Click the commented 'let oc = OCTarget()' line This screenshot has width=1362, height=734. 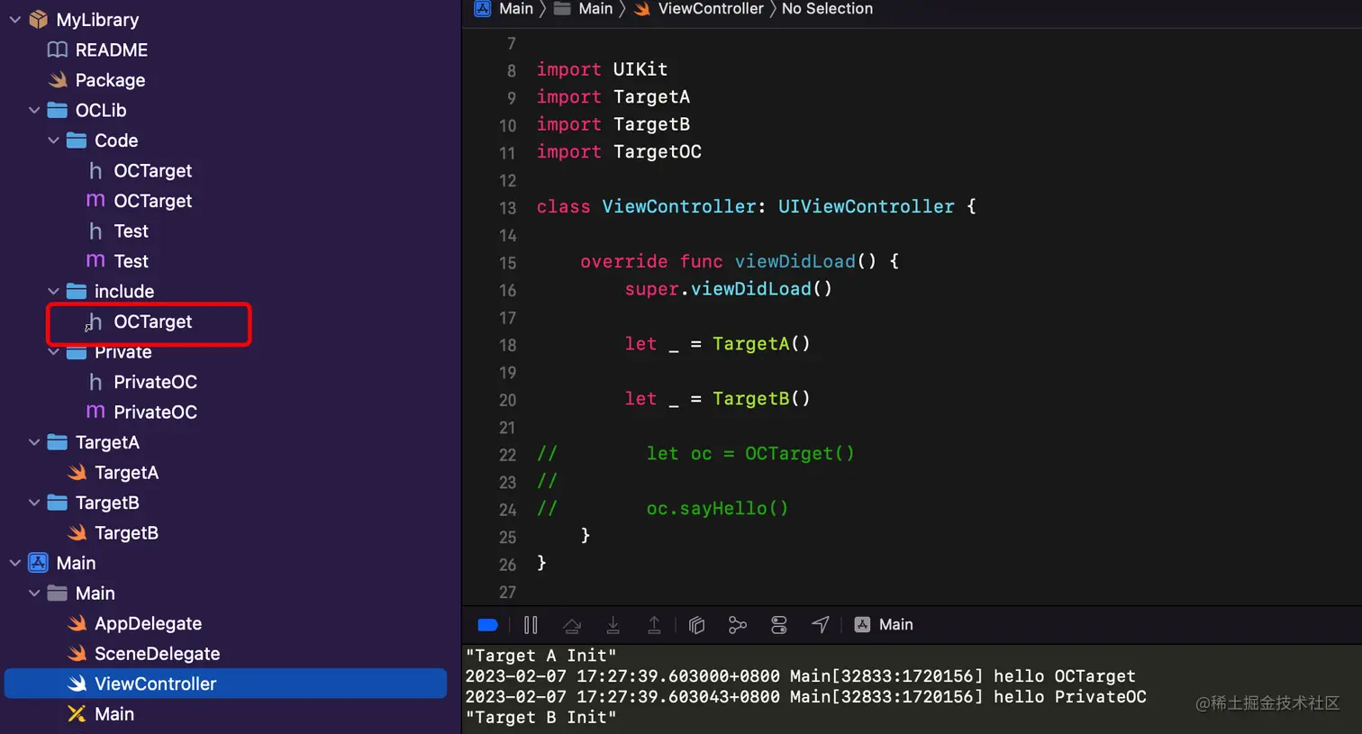point(695,454)
